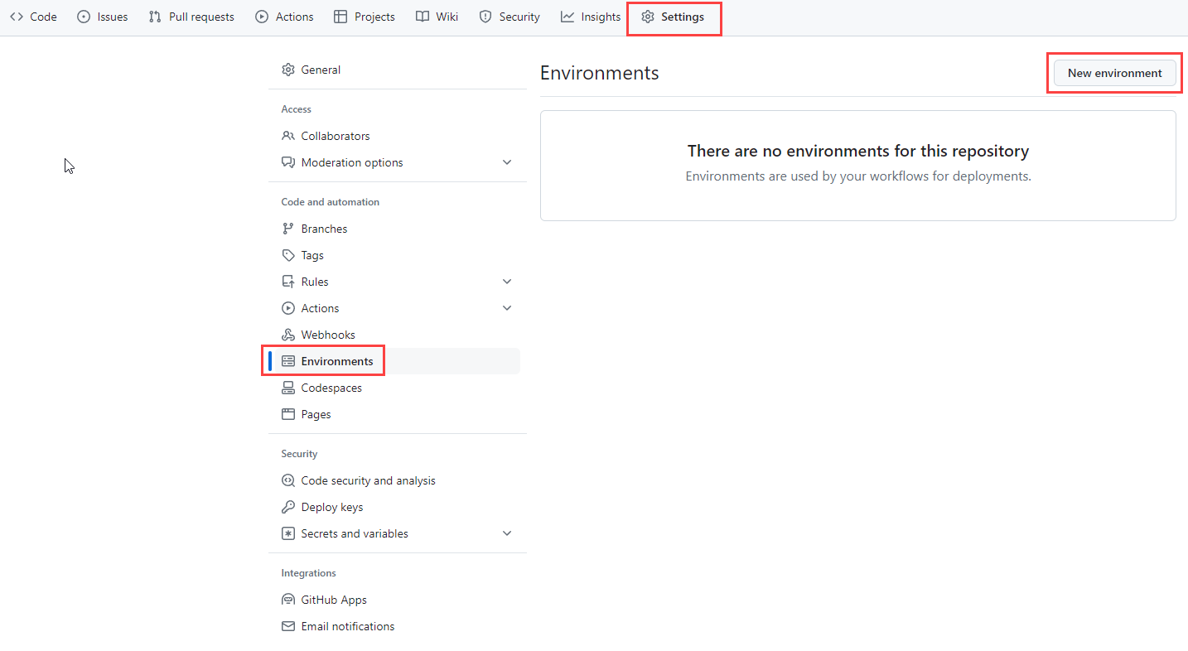Open Branches settings
This screenshot has height=651, width=1188.
click(394, 229)
